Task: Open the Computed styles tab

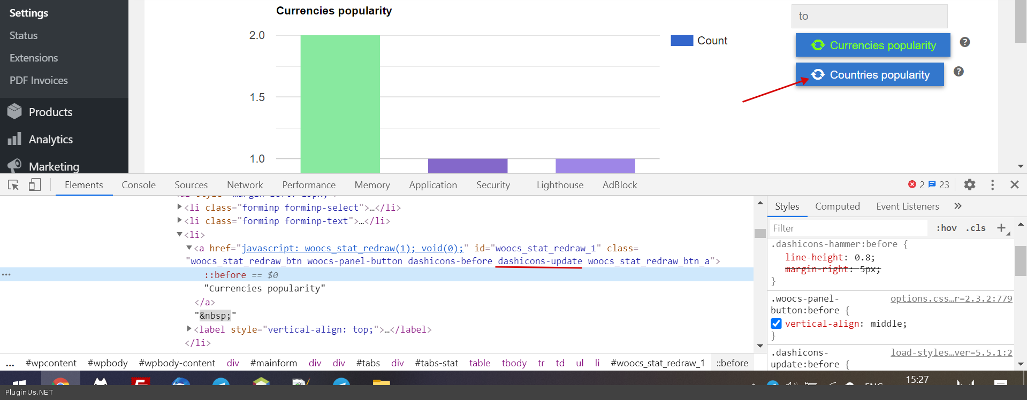Action: (x=837, y=206)
